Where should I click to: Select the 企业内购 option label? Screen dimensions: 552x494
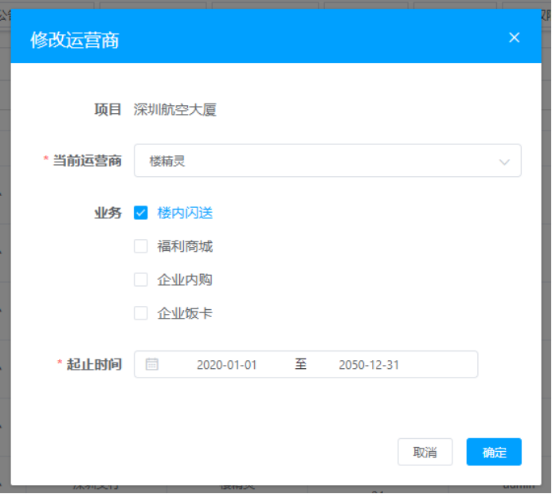[x=185, y=280]
